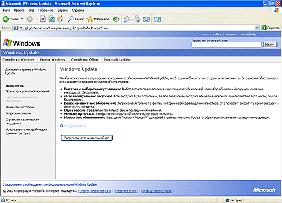Open Домашняя страница Windows Update link
Image resolution: width=282 pixels, height=203 pixels.
click(x=25, y=72)
